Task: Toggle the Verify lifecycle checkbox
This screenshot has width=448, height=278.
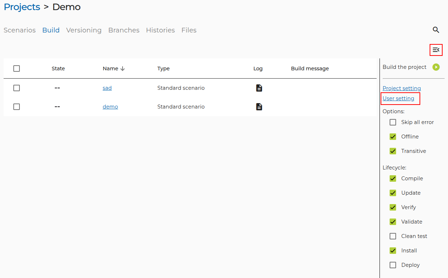Action: click(393, 207)
